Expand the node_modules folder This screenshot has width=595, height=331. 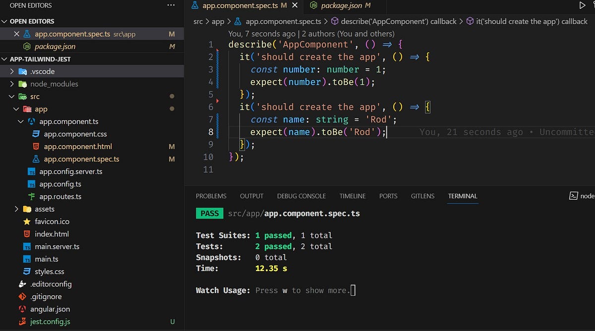(x=11, y=84)
